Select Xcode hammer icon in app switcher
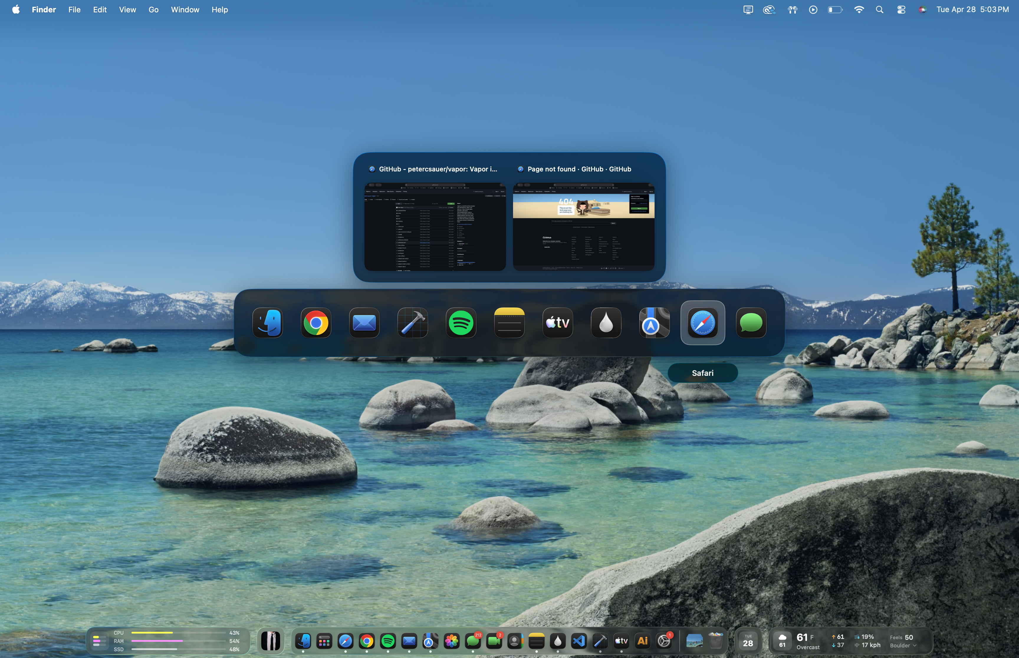1019x658 pixels. (413, 323)
